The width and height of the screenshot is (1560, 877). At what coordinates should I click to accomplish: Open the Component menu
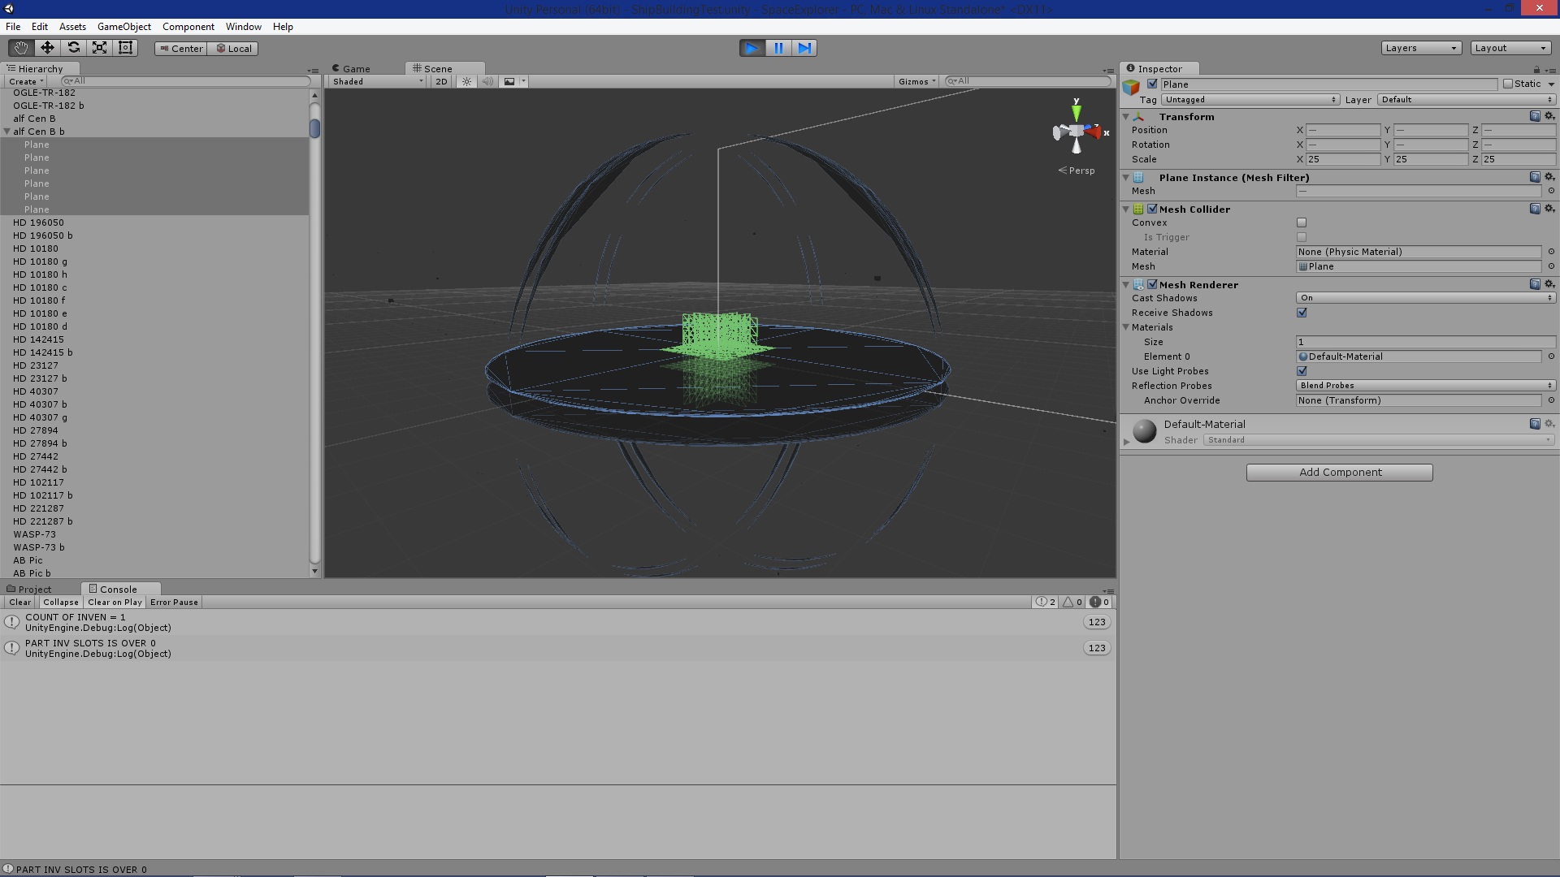188,27
